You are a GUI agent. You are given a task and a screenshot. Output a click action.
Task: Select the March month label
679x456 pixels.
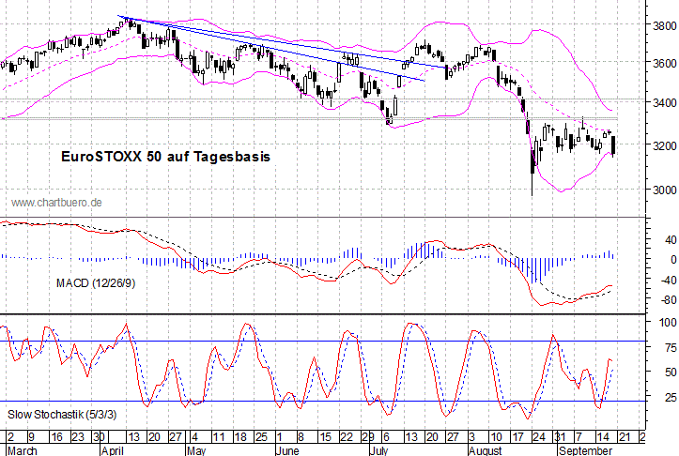pyautogui.click(x=23, y=450)
